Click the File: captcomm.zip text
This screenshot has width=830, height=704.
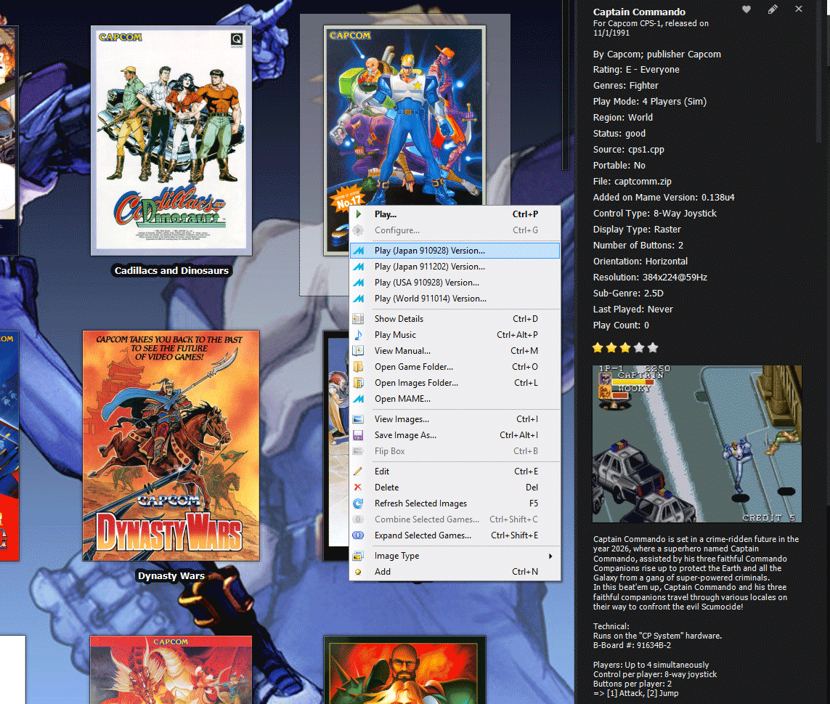pos(632,181)
